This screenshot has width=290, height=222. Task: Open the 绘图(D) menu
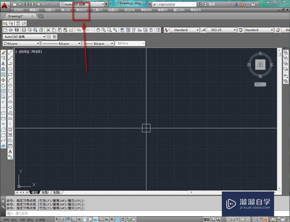tap(113, 10)
